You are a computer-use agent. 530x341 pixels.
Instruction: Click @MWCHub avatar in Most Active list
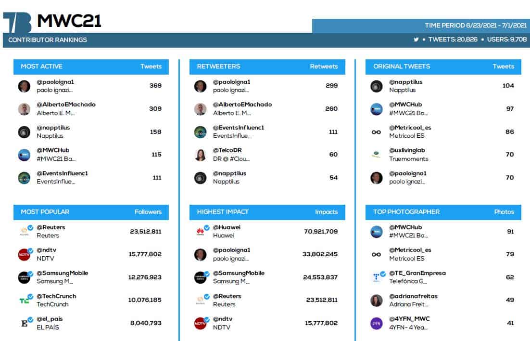[25, 155]
